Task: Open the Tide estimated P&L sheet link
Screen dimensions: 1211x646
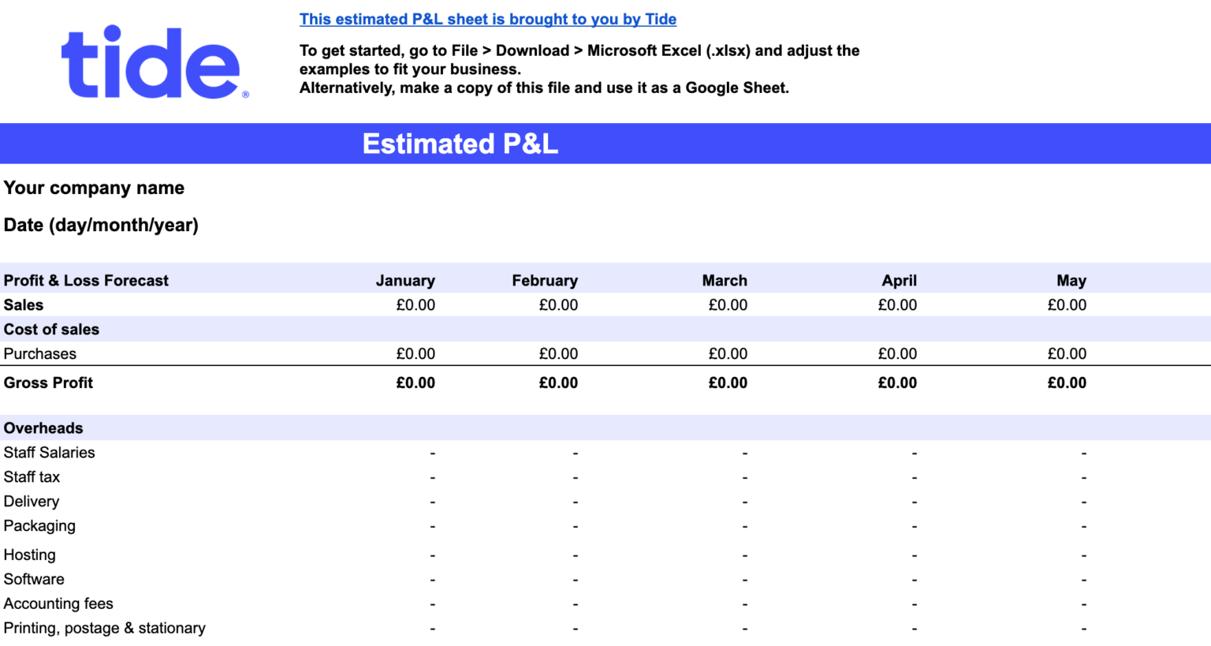Action: (x=488, y=19)
